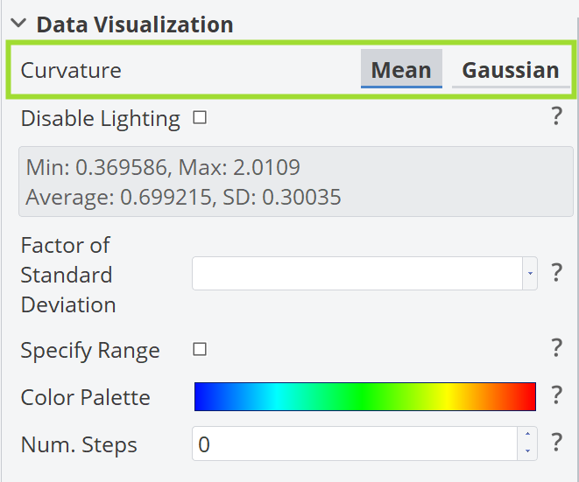
Task: Click the Factor of Standard Deviation field
Action: [357, 273]
